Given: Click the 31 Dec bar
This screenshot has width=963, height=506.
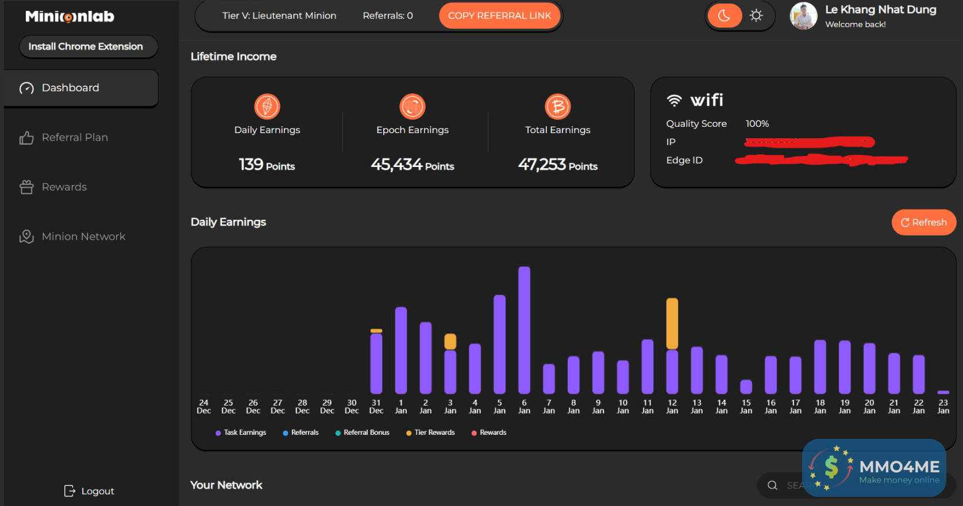Looking at the screenshot, I should click(x=376, y=361).
